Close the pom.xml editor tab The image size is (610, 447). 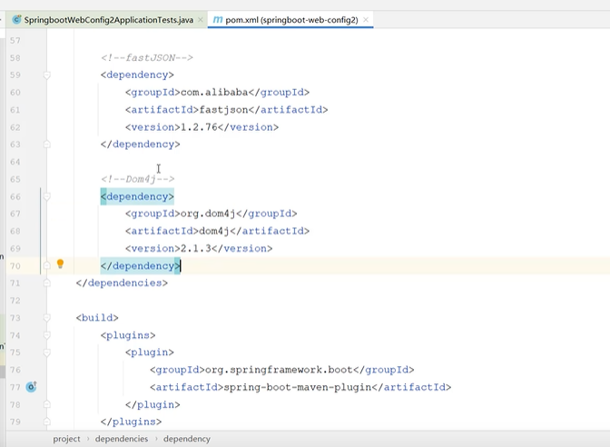366,20
